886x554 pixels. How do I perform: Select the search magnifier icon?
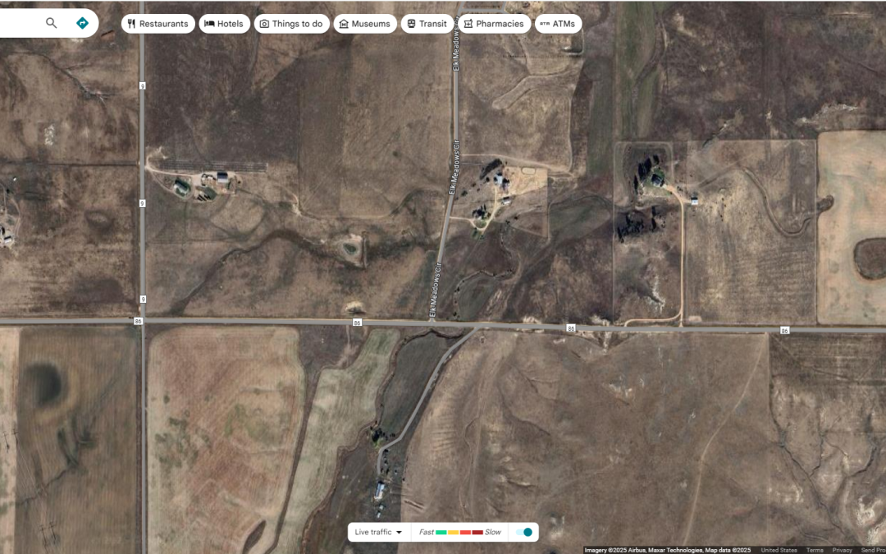click(51, 23)
